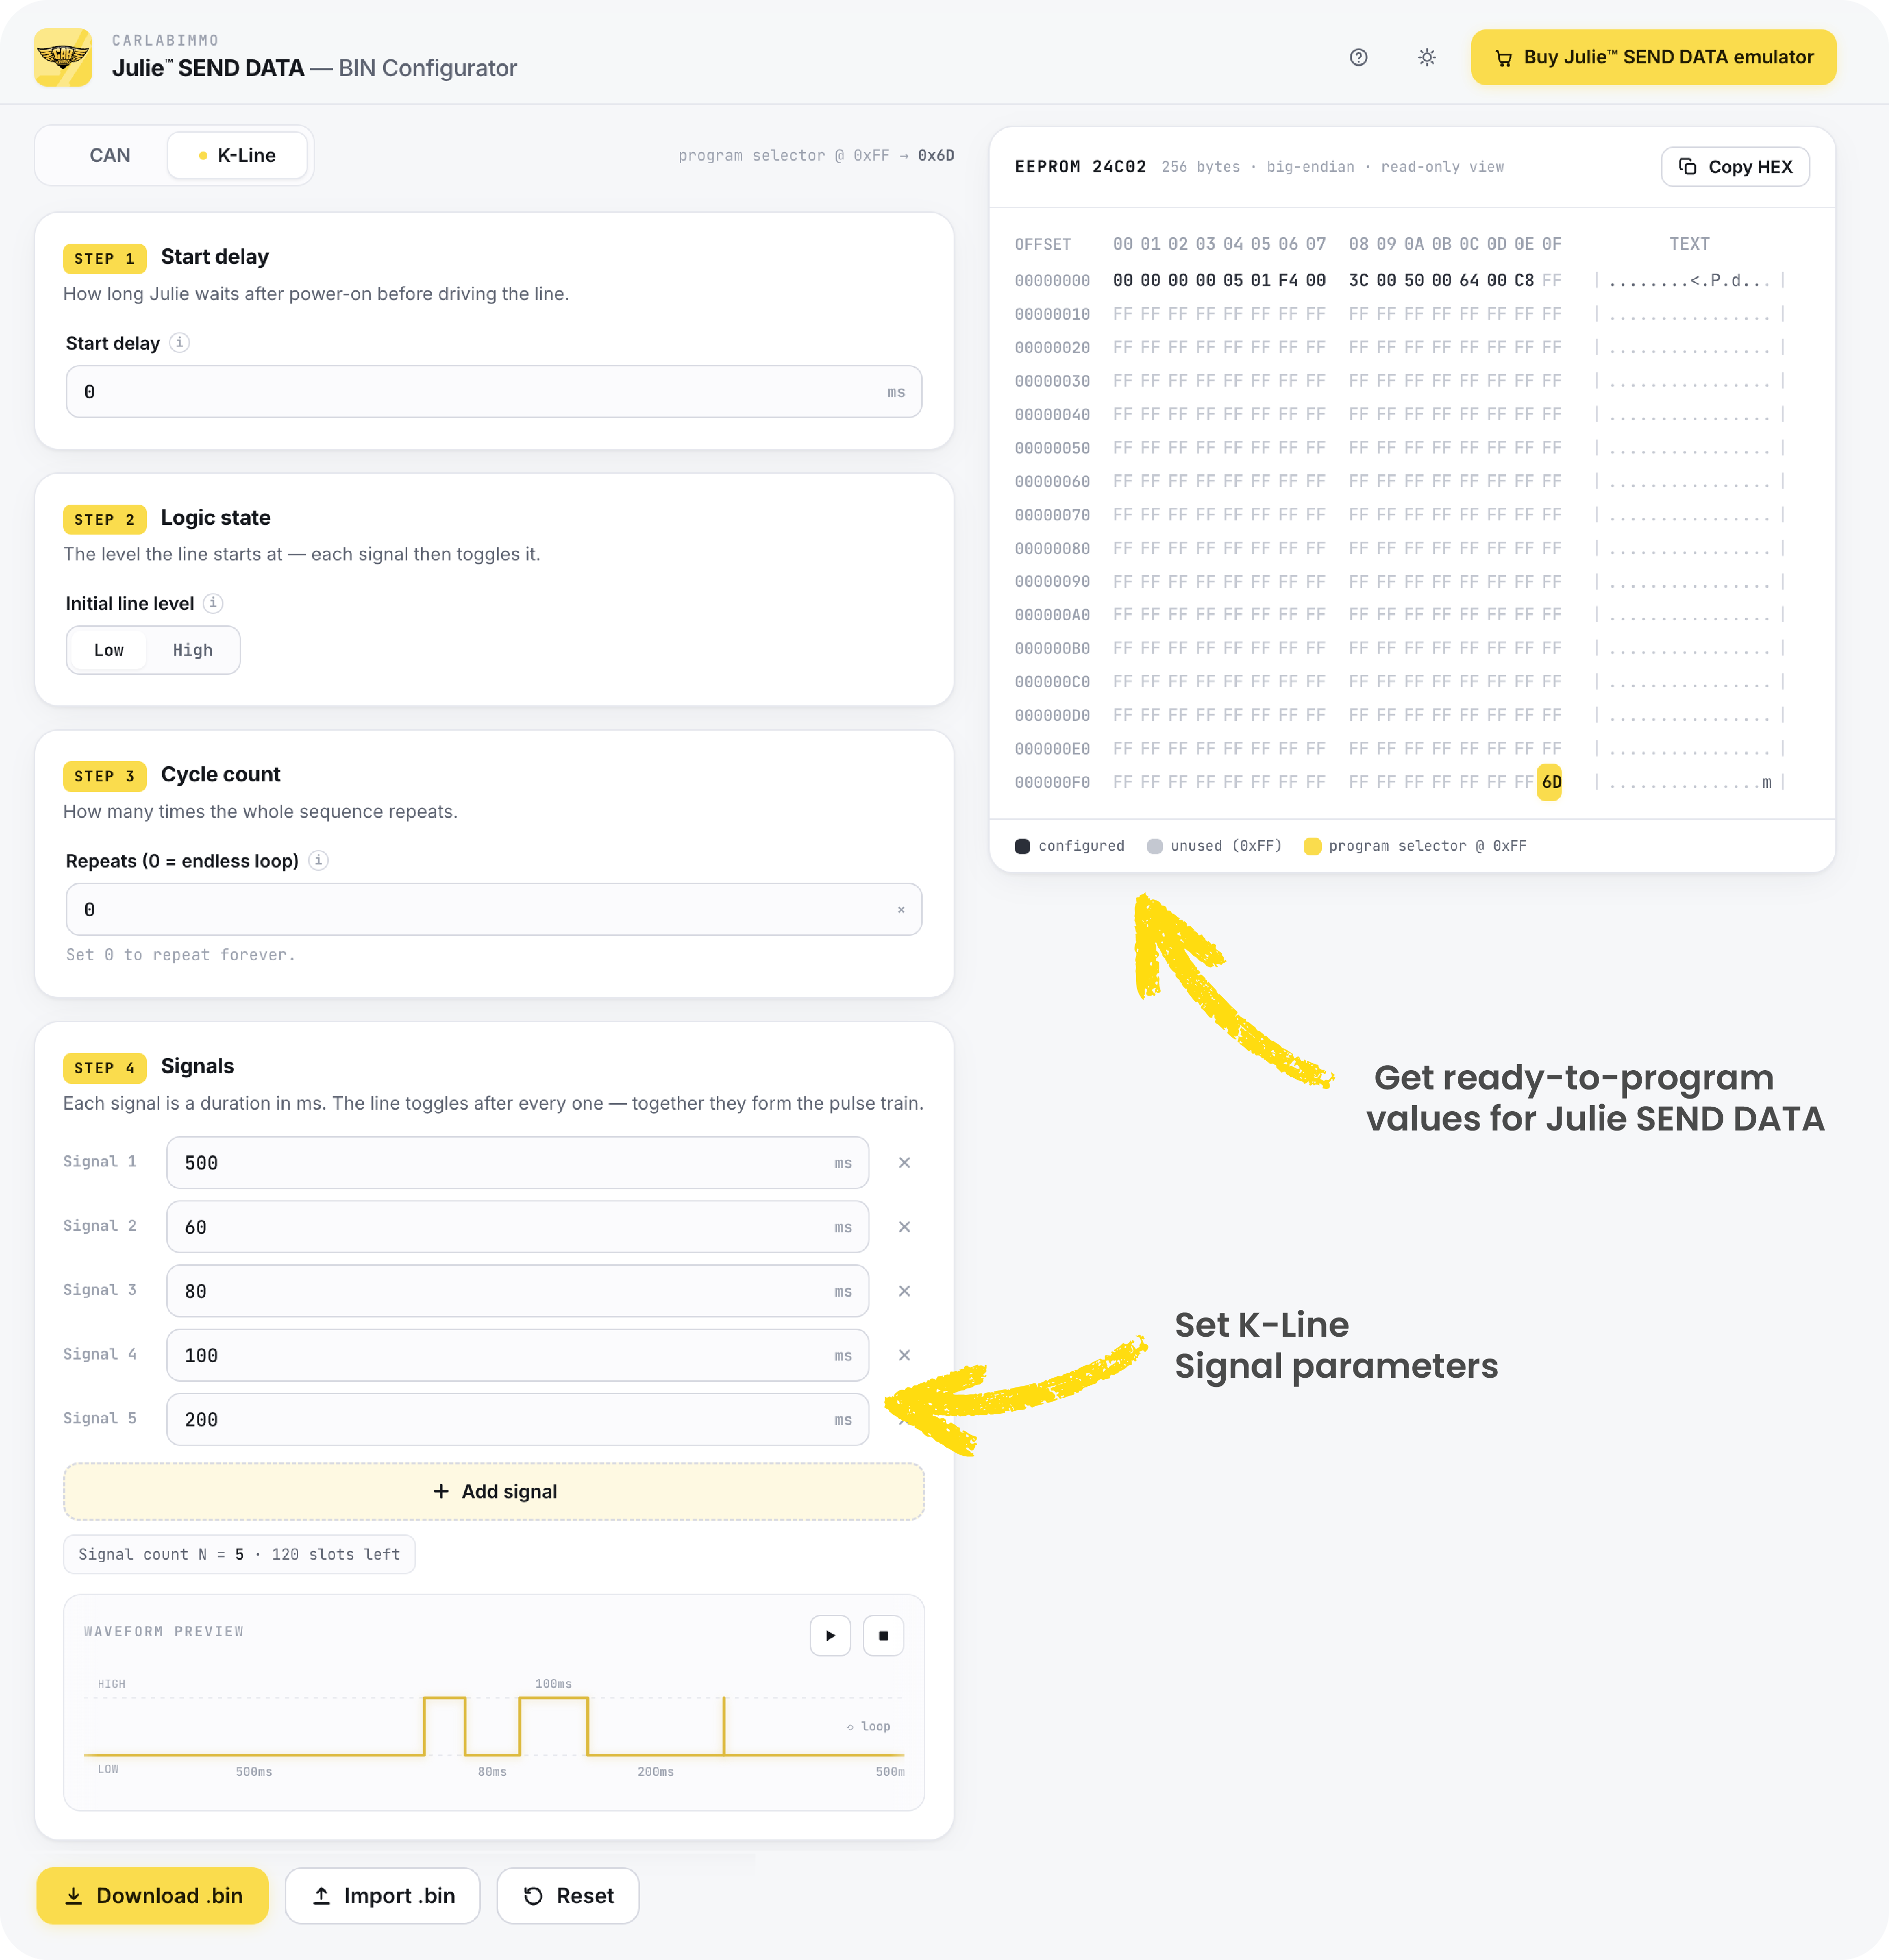Click the 'loop' marker in waveform preview

[x=869, y=1727]
